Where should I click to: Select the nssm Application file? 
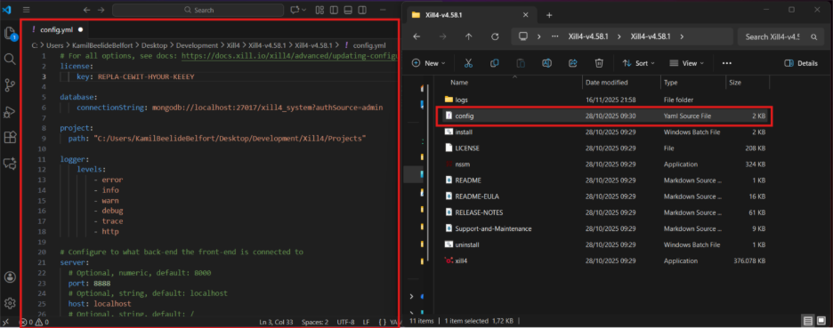[x=603, y=164]
